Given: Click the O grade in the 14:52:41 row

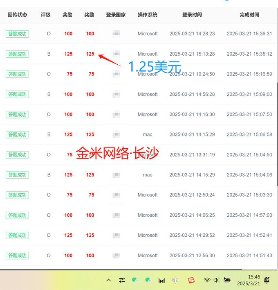Looking at the screenshot, I should point(49,235).
